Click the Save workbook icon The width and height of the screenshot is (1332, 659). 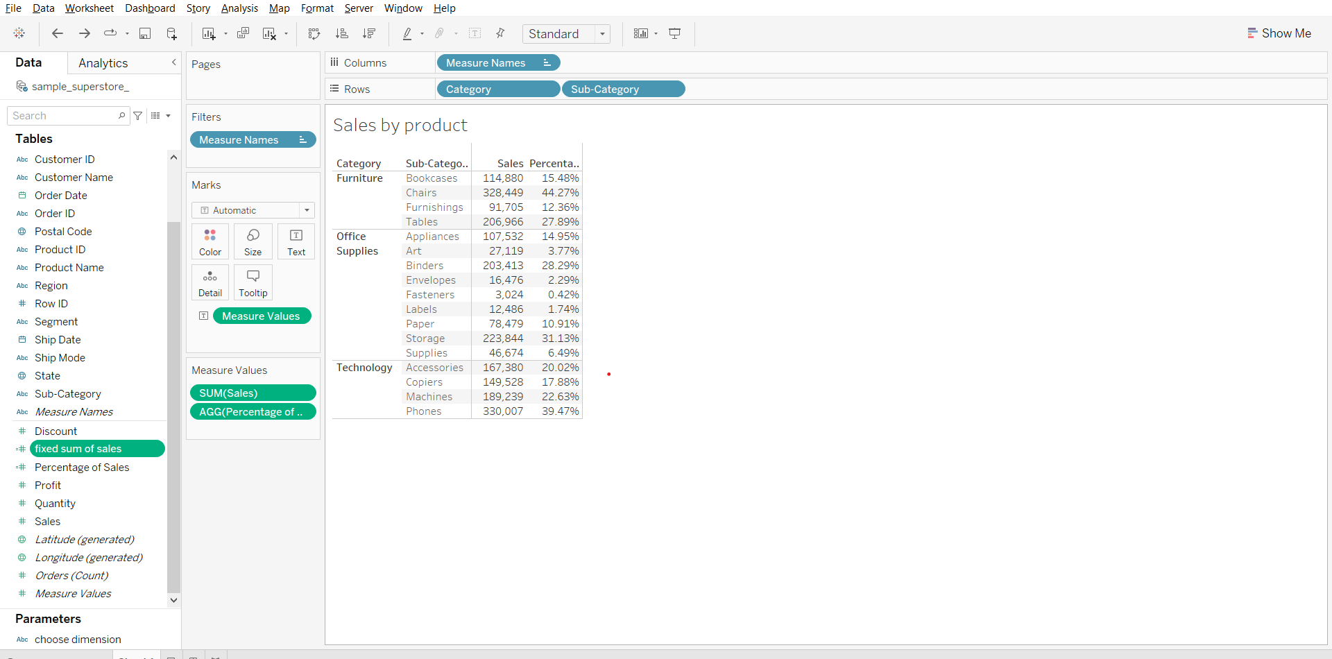pyautogui.click(x=145, y=33)
